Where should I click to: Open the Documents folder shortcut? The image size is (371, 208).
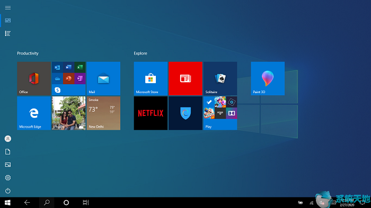8,152
